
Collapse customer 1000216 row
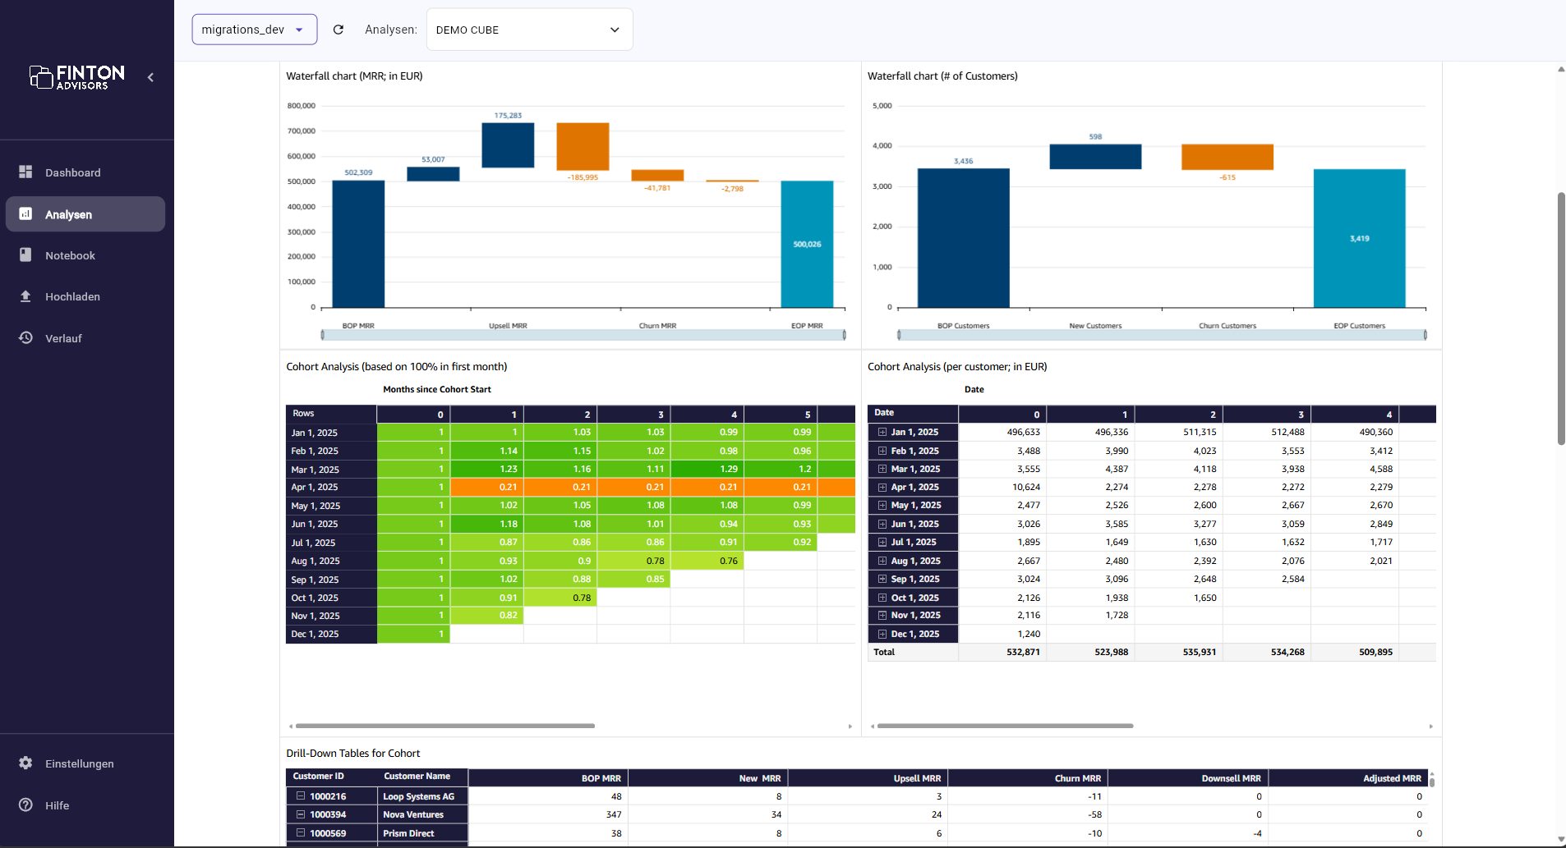301,796
